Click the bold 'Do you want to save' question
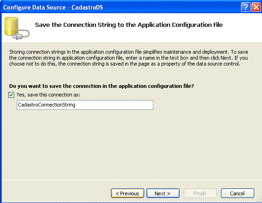Viewport: 262px width, 203px height. (101, 86)
